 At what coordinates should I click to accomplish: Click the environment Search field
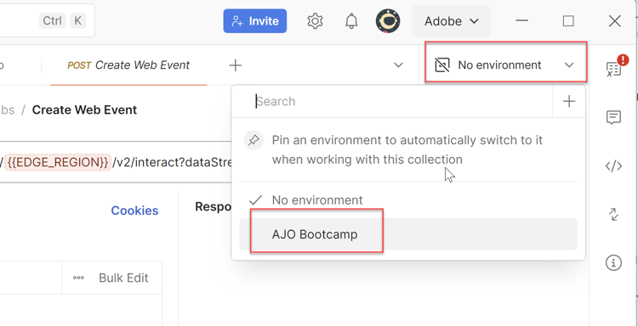tap(392, 102)
